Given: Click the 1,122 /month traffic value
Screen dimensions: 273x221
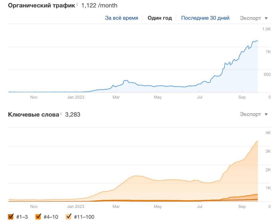Looking at the screenshot, I should (99, 5).
